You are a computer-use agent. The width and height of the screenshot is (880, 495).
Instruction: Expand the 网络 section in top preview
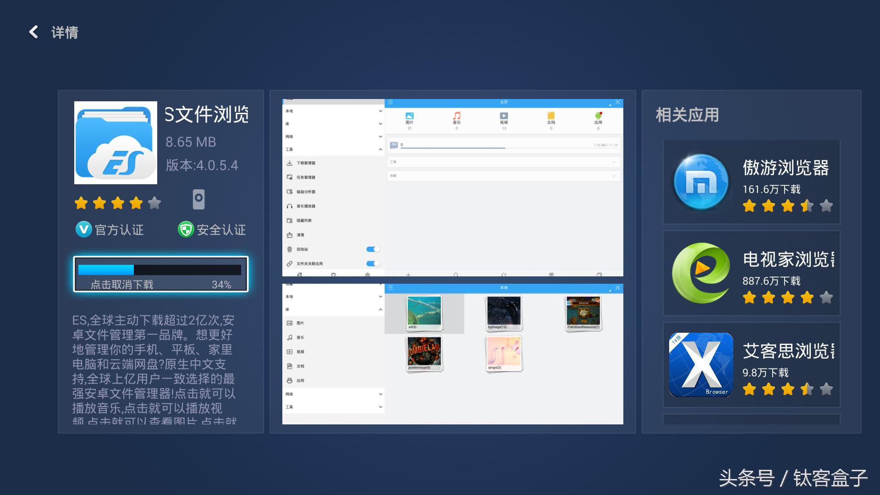click(x=380, y=137)
